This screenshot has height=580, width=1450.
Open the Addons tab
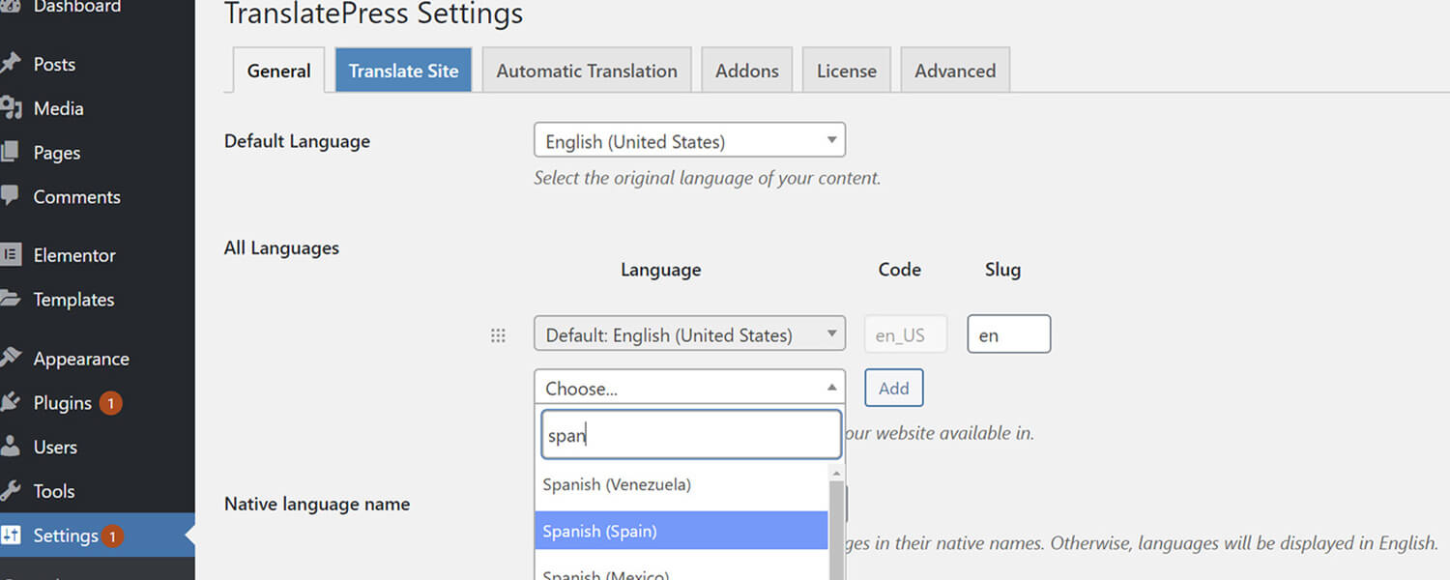[747, 71]
